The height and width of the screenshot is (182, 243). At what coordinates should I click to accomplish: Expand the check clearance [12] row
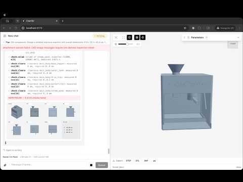click(43, 78)
